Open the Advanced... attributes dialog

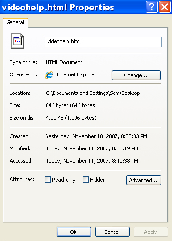point(143,180)
